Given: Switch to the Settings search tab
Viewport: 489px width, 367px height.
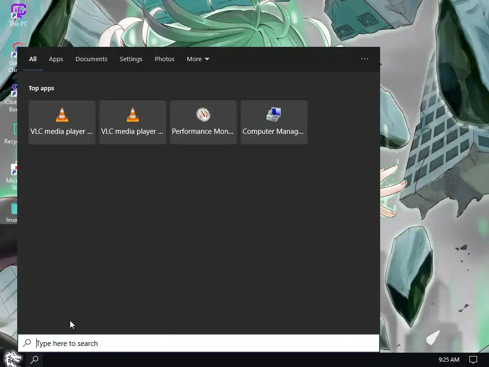Looking at the screenshot, I should pyautogui.click(x=131, y=59).
